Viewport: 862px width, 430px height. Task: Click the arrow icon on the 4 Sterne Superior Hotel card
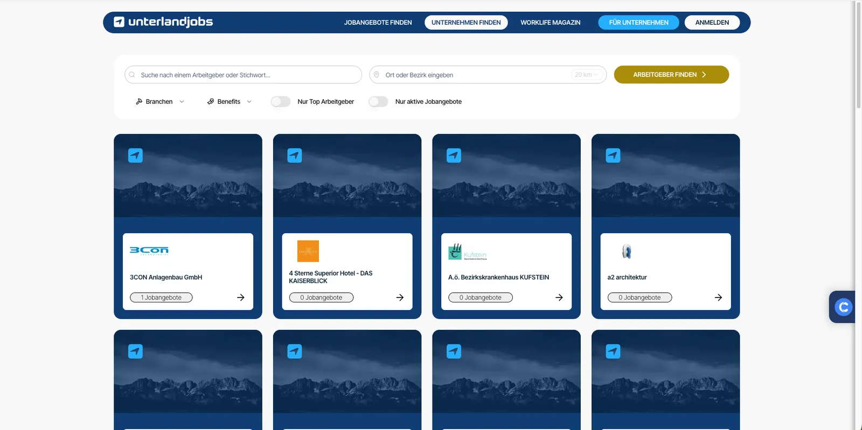click(400, 298)
